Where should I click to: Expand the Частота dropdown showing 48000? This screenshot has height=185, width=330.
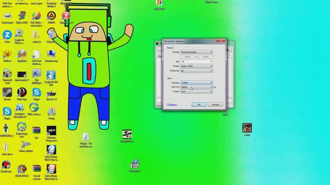[196, 87]
